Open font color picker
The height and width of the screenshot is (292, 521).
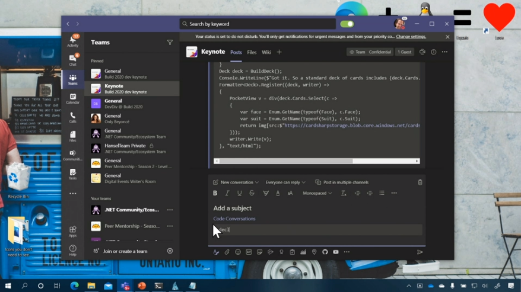click(x=278, y=193)
